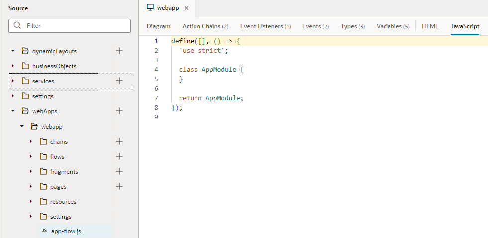Viewport: 488px width, 238px height.
Task: Switch to the HTML tab
Action: tap(430, 26)
